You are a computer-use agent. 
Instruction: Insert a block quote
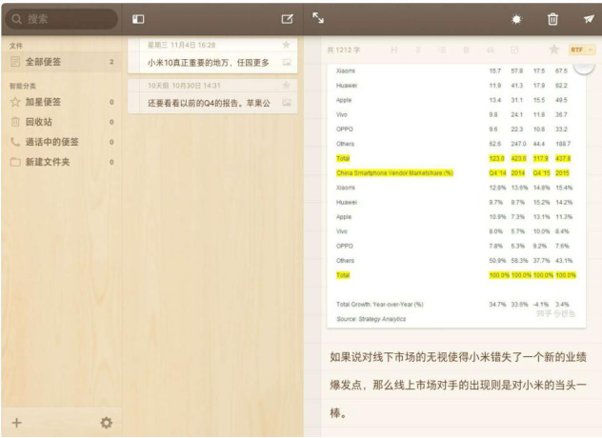pyautogui.click(x=491, y=50)
